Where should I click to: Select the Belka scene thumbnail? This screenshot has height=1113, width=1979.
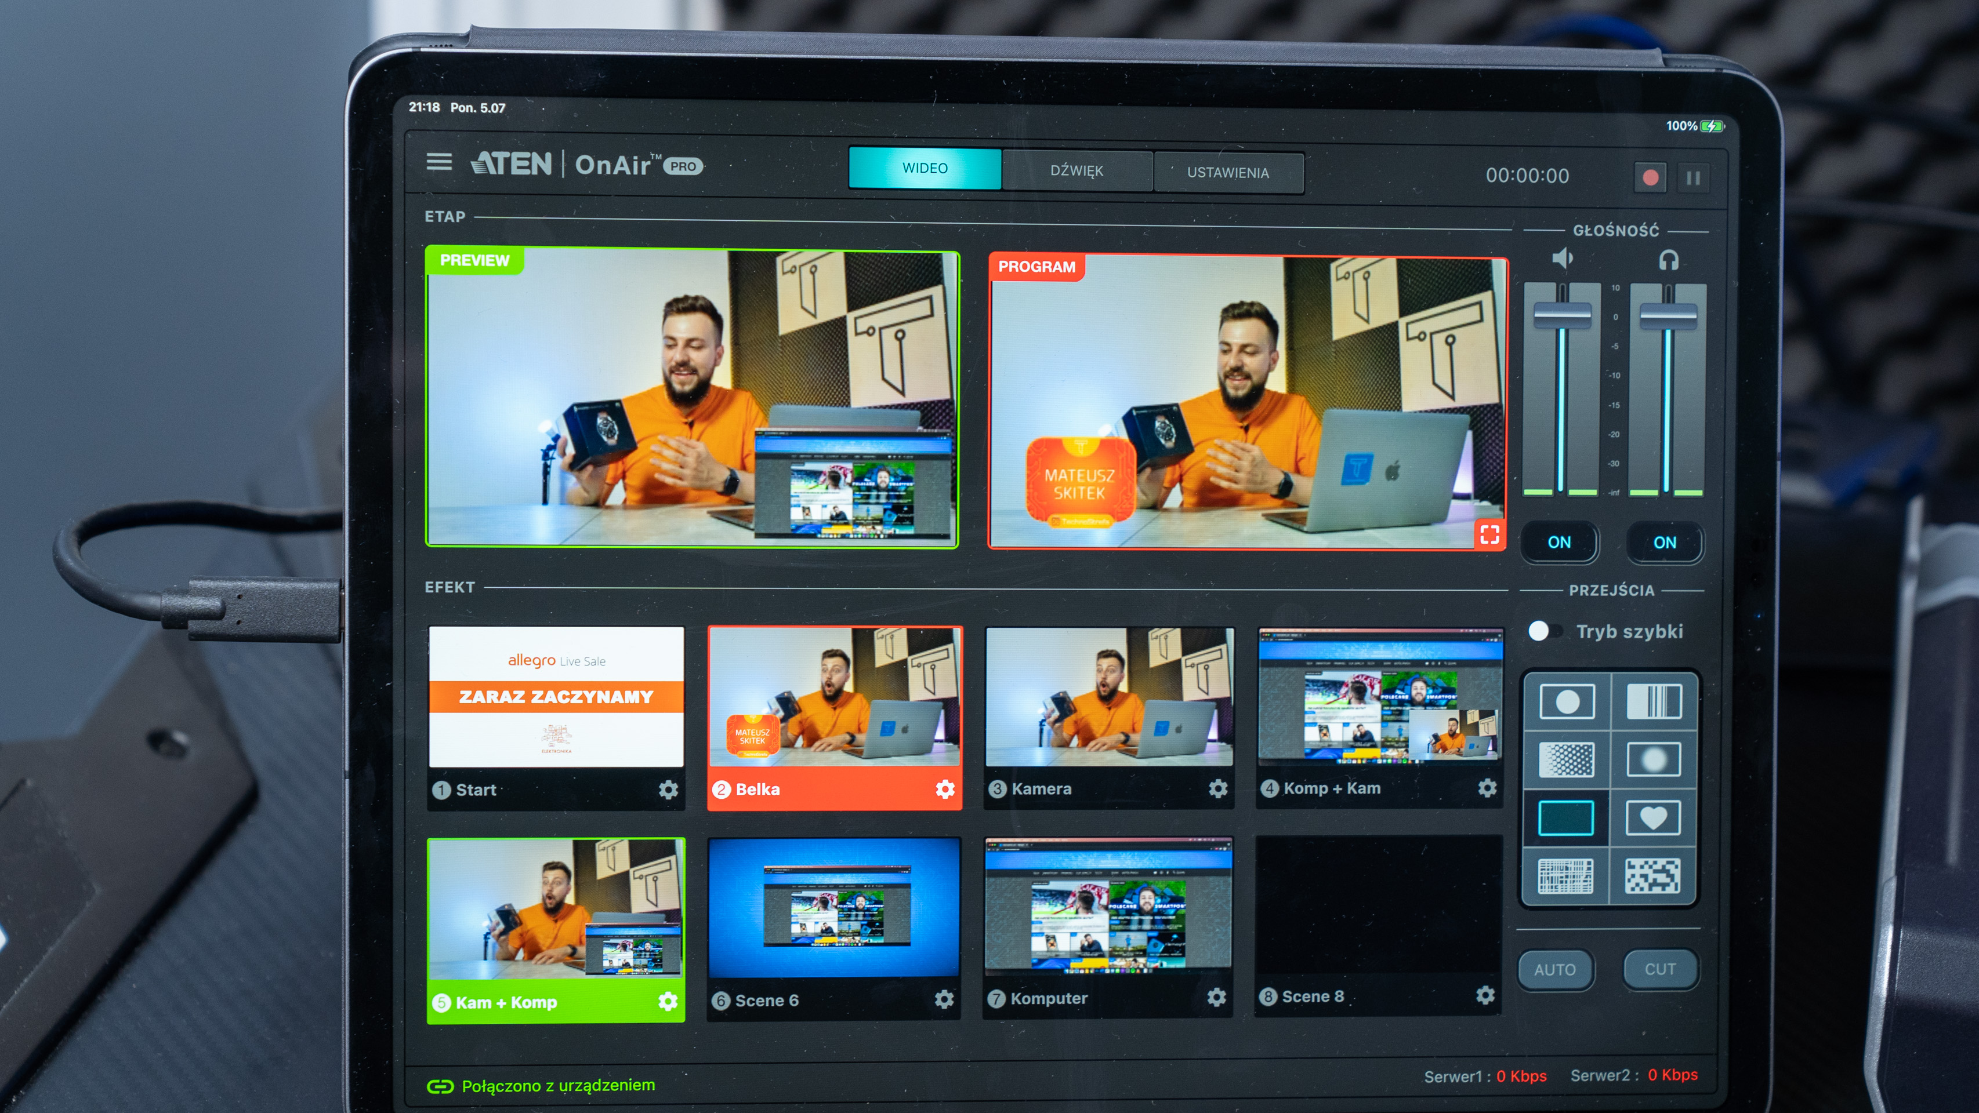tap(835, 696)
